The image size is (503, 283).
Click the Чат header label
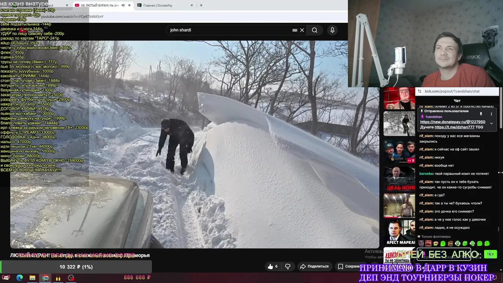pos(457,101)
